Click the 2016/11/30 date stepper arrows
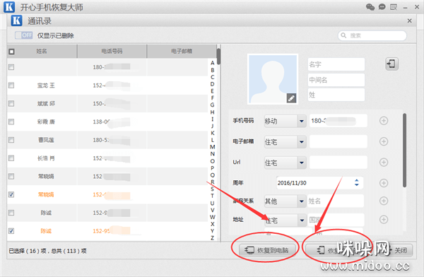Image resolution: width=424 pixels, height=277 pixels. pyautogui.click(x=357, y=182)
